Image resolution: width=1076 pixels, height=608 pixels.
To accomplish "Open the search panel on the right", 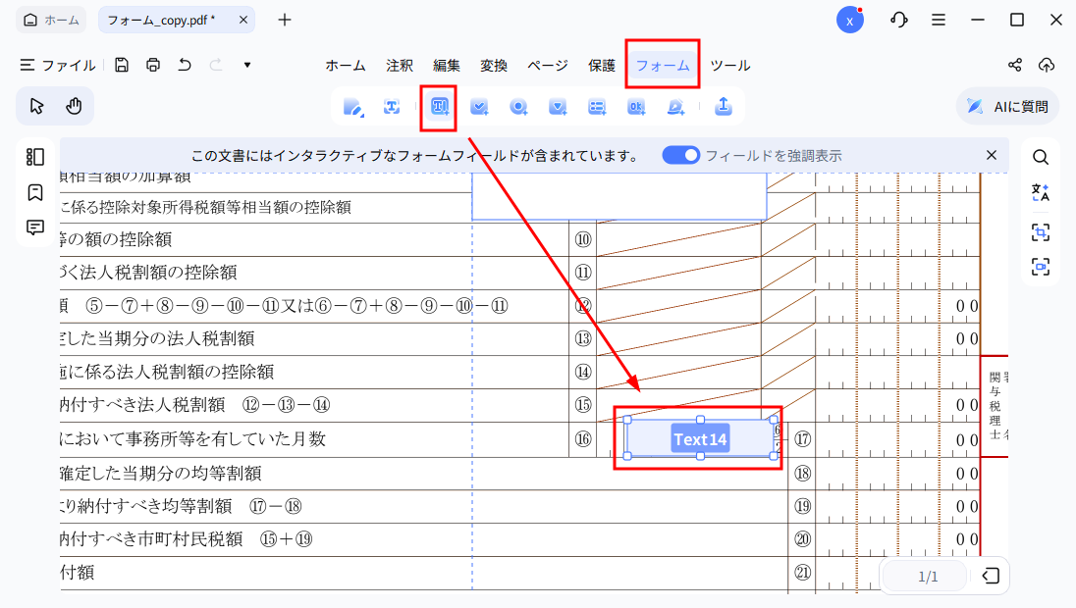I will tap(1040, 157).
